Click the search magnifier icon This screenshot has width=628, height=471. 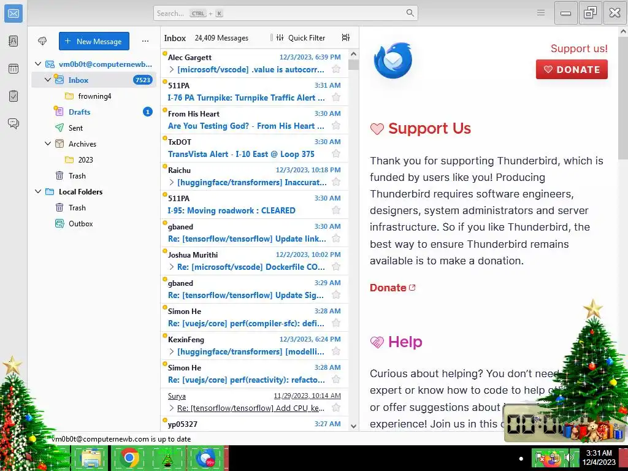pos(410,13)
